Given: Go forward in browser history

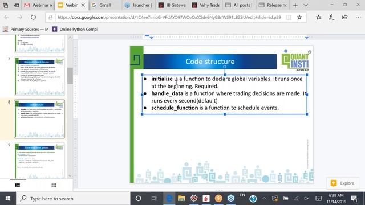Looking at the screenshot, I should click(x=20, y=17).
